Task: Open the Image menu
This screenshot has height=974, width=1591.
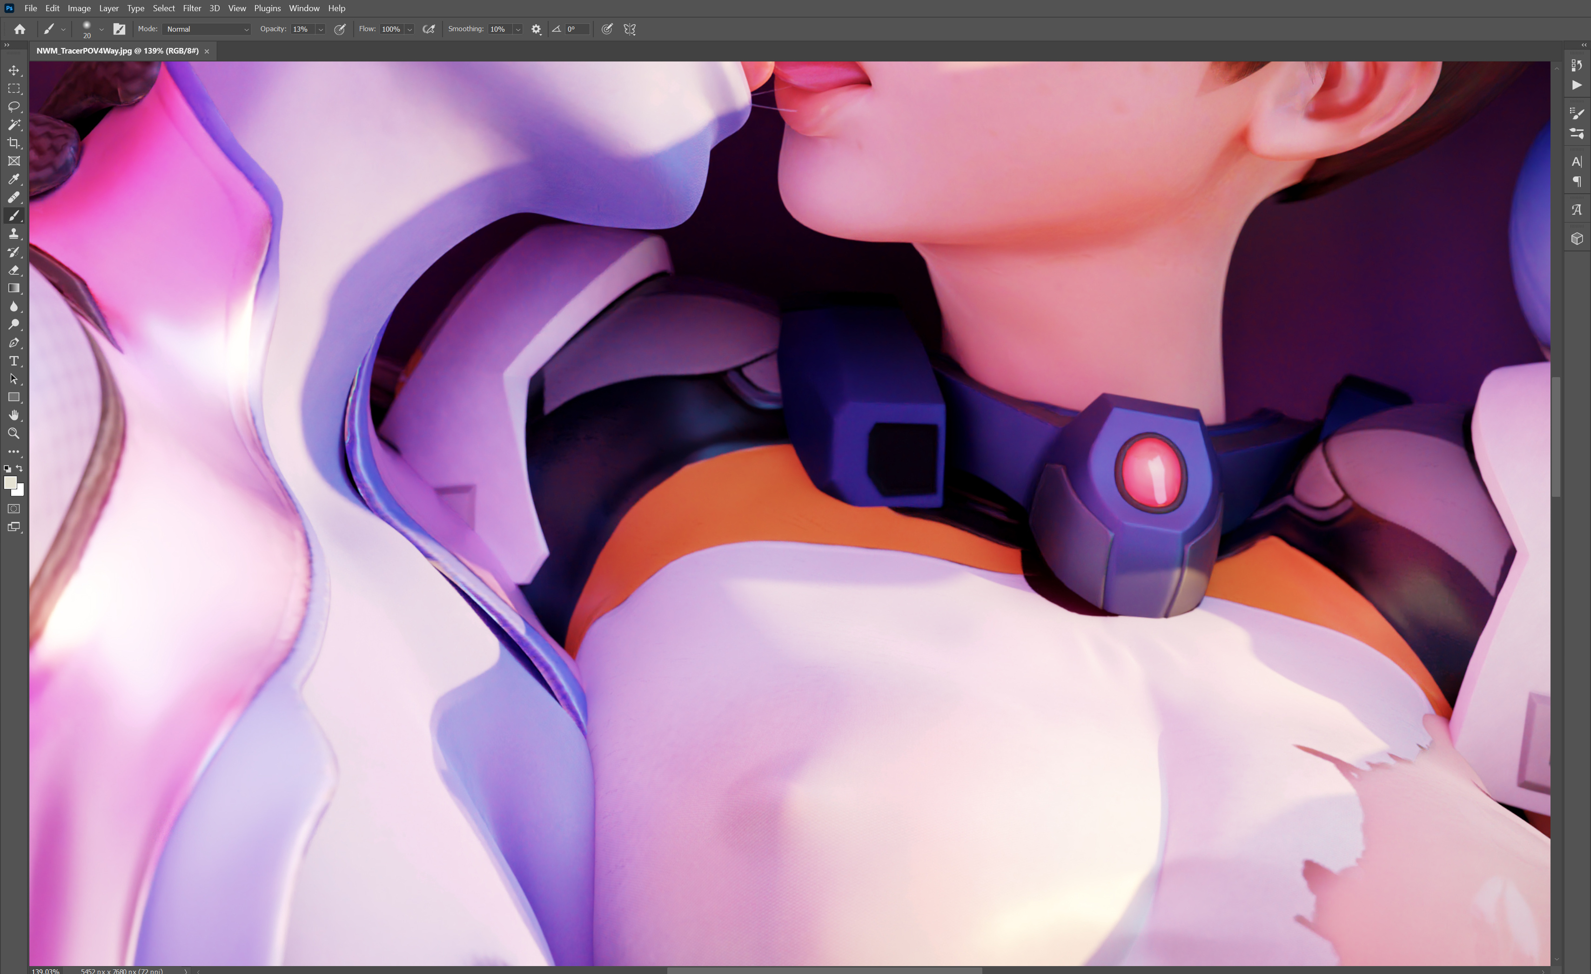Action: (80, 8)
